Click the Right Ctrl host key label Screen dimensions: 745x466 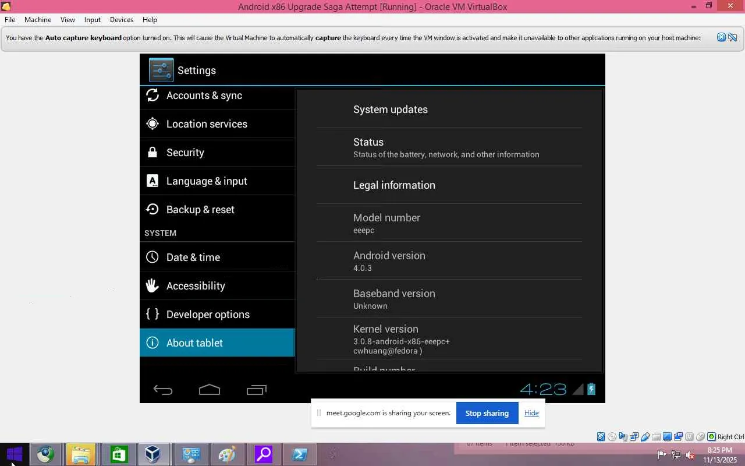point(730,437)
